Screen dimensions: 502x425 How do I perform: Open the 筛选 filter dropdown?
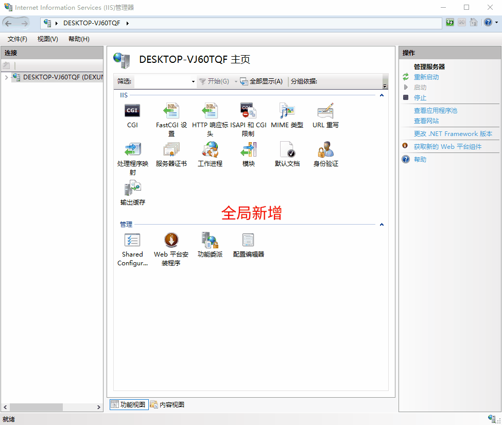tap(193, 81)
